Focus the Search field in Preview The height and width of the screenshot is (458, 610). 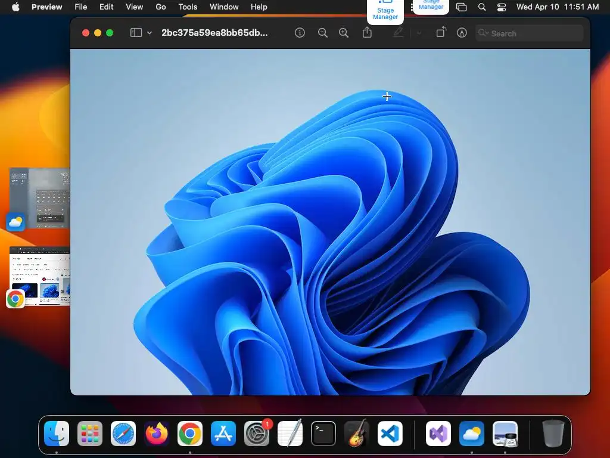[529, 33]
